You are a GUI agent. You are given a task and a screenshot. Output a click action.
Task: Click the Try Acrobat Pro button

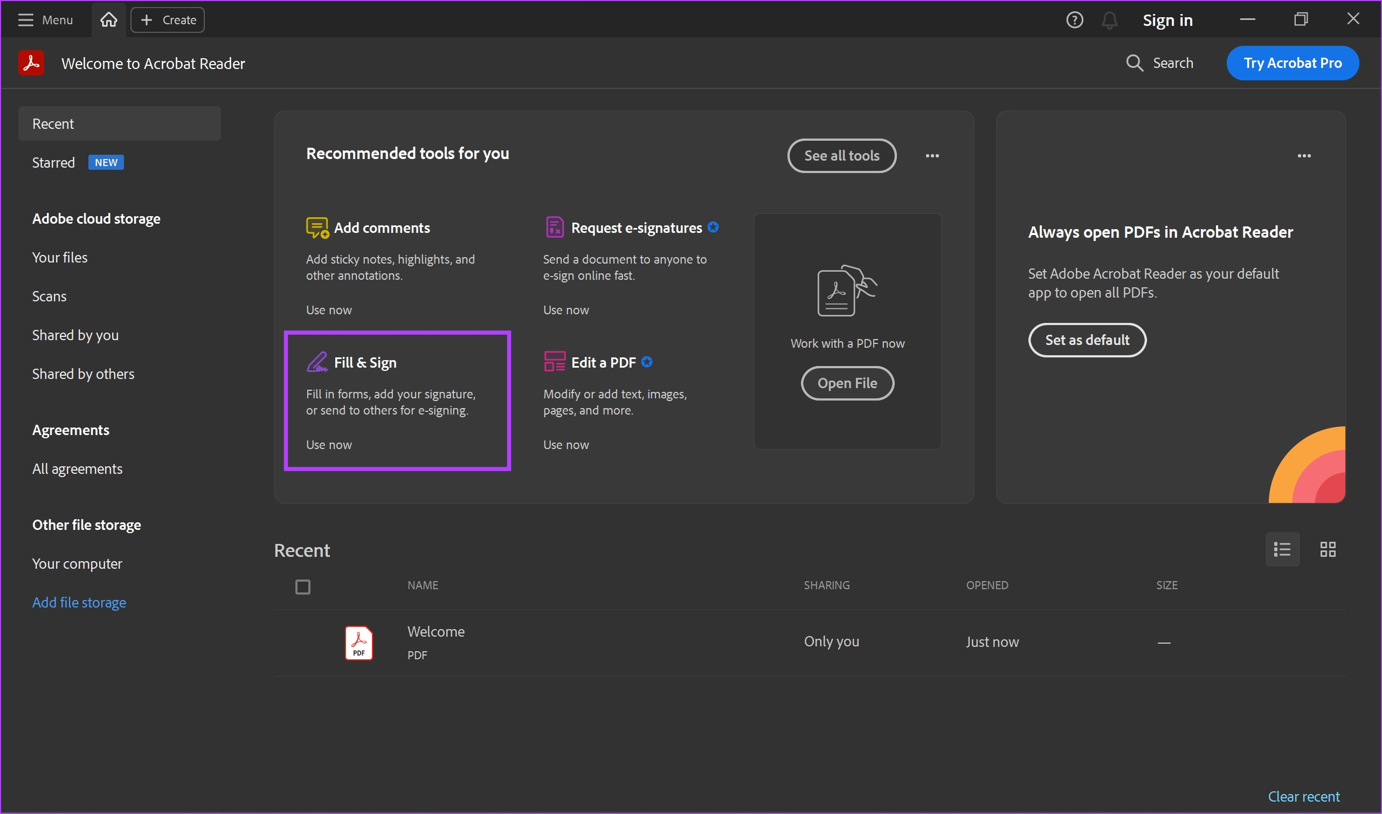(1292, 63)
